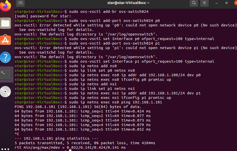Open Ubuntu Software from the dock
This screenshot has height=151, width=237.
6,40
